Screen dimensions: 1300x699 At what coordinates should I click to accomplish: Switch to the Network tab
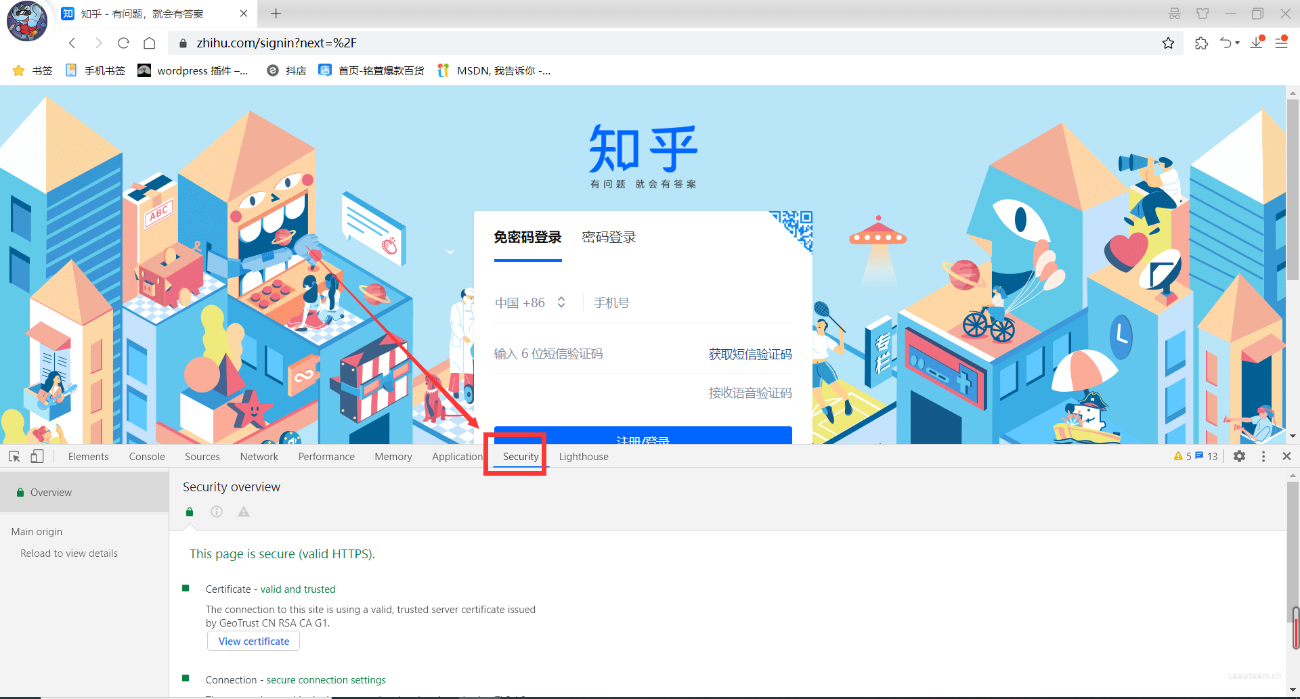pos(259,457)
